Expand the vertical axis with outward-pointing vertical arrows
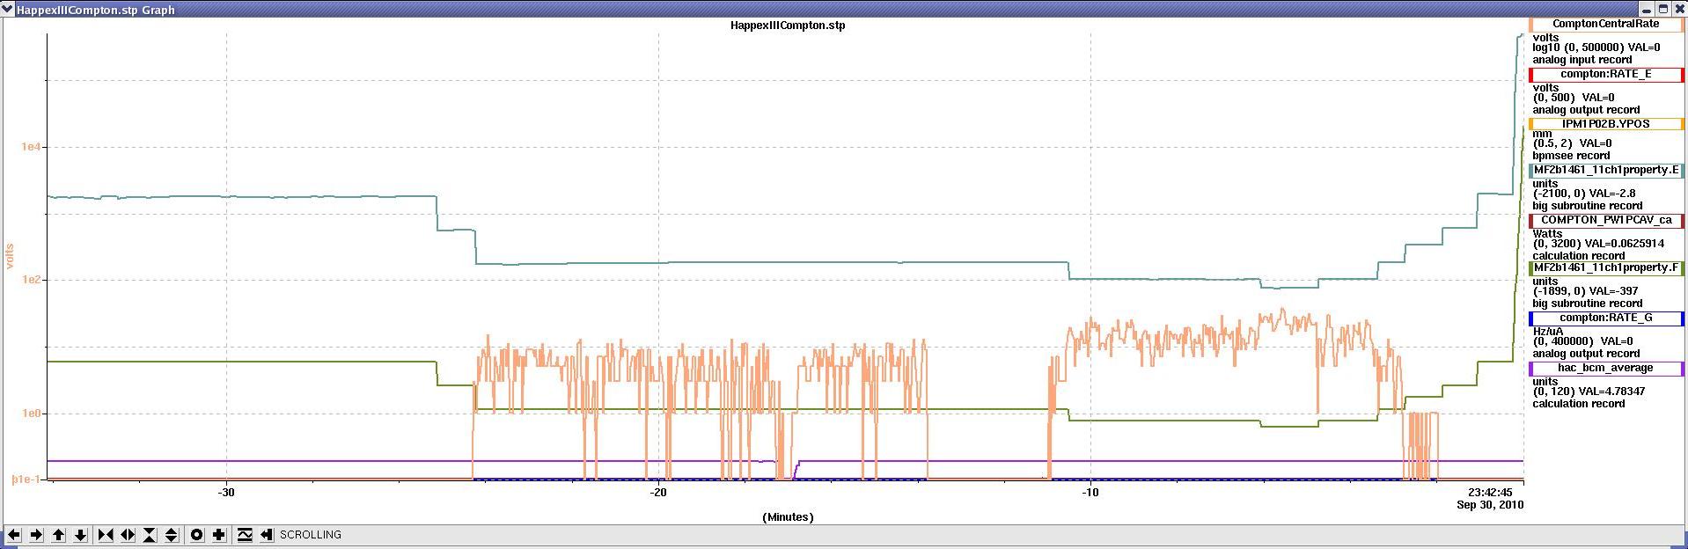1688x549 pixels. (172, 535)
